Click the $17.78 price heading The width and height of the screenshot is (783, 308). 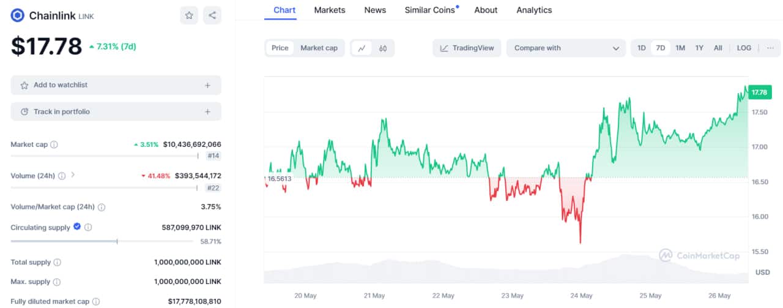[x=46, y=47]
